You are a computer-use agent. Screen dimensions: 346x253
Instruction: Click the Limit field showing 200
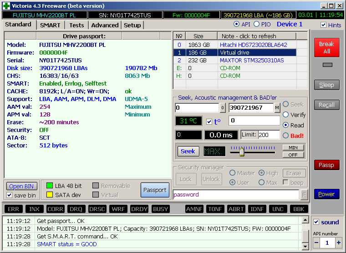coord(269,135)
